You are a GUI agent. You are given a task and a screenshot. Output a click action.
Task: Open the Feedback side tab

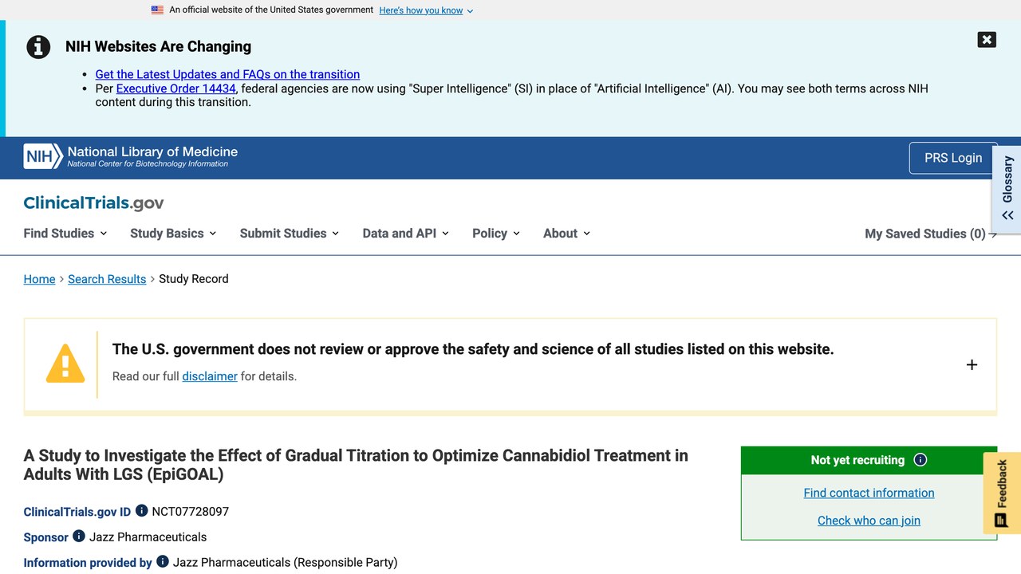[1002, 493]
